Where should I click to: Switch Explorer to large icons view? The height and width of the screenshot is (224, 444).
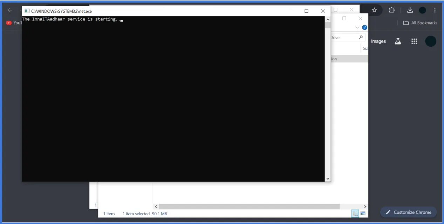click(363, 213)
